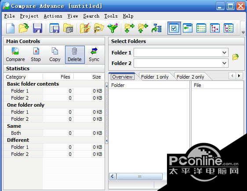Click the Different group heading
Image resolution: width=247 pixels, height=191 pixels.
[18, 140]
